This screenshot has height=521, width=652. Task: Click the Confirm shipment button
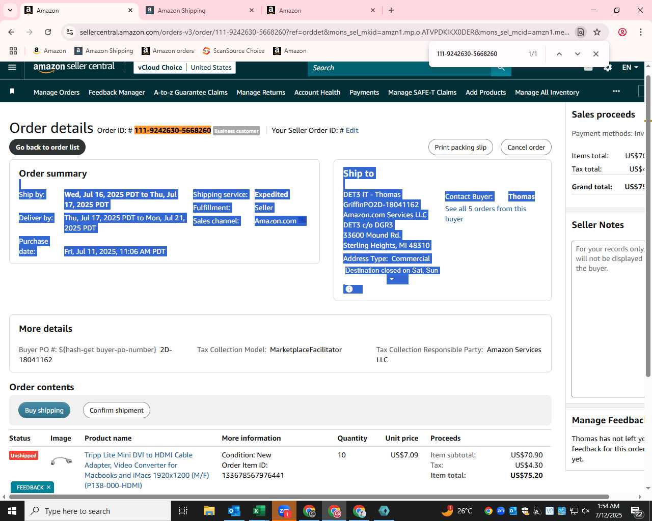117,410
